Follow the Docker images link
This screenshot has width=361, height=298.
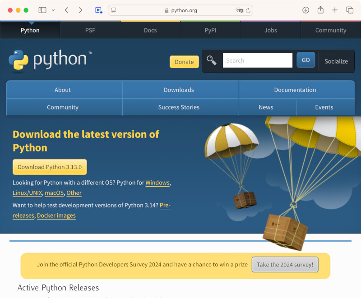pos(56,215)
